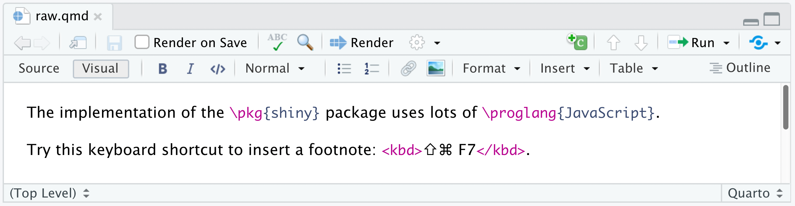Open the Format menu
This screenshot has height=206, width=795.
coord(491,68)
